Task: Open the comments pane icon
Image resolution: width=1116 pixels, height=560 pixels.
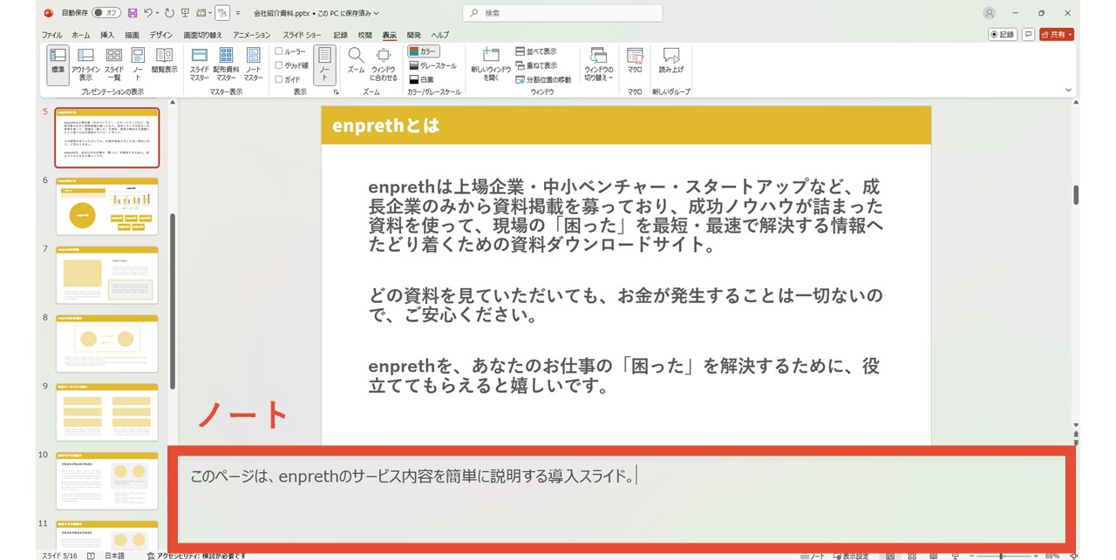Action: click(x=1028, y=34)
